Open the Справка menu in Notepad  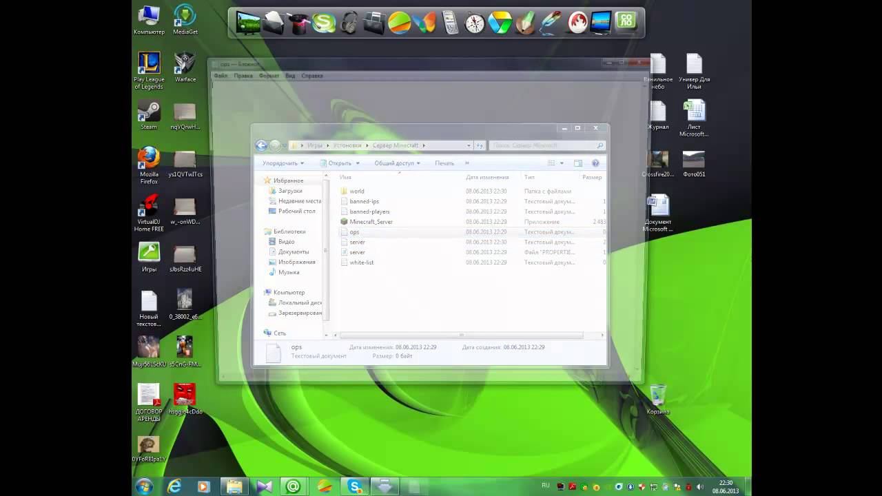point(312,76)
